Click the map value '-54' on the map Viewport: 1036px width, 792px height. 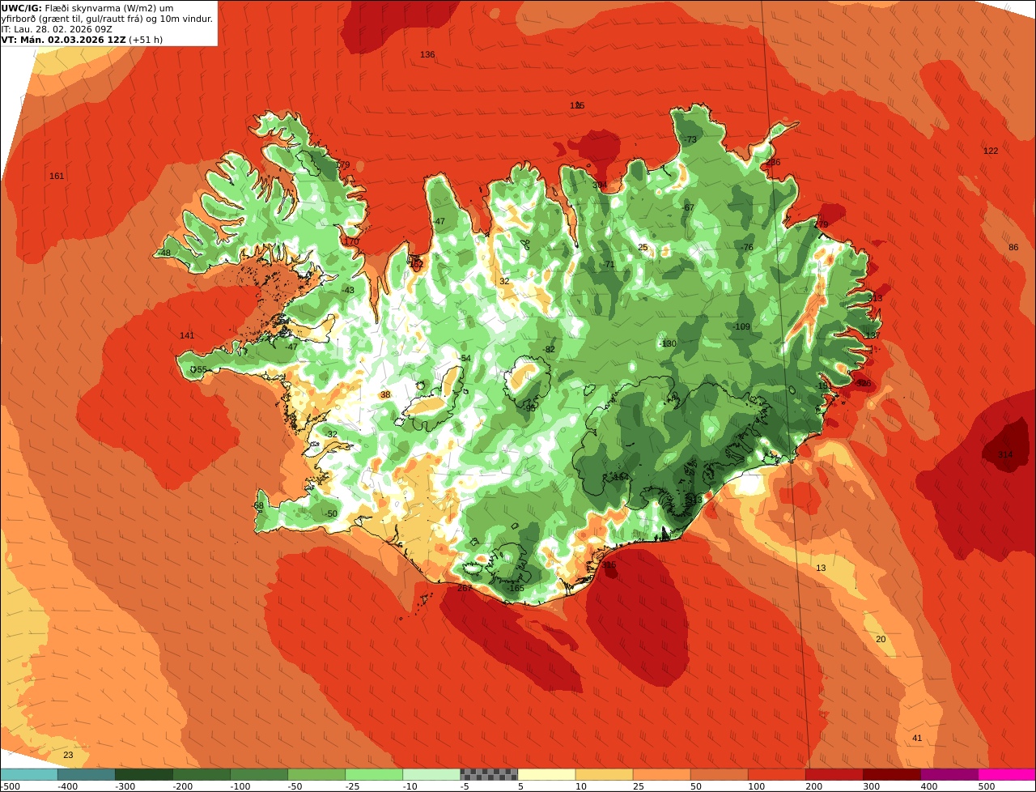pos(464,358)
